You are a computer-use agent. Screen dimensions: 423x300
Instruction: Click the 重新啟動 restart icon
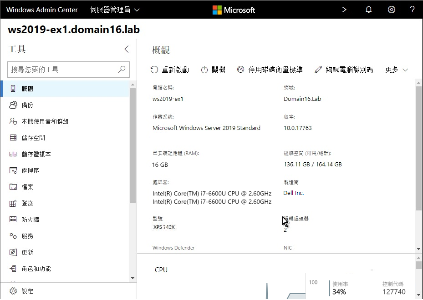click(x=154, y=70)
